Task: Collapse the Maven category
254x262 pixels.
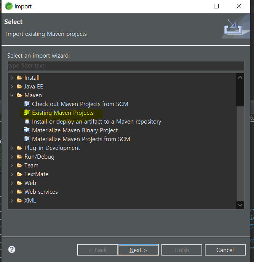Action: [12, 95]
